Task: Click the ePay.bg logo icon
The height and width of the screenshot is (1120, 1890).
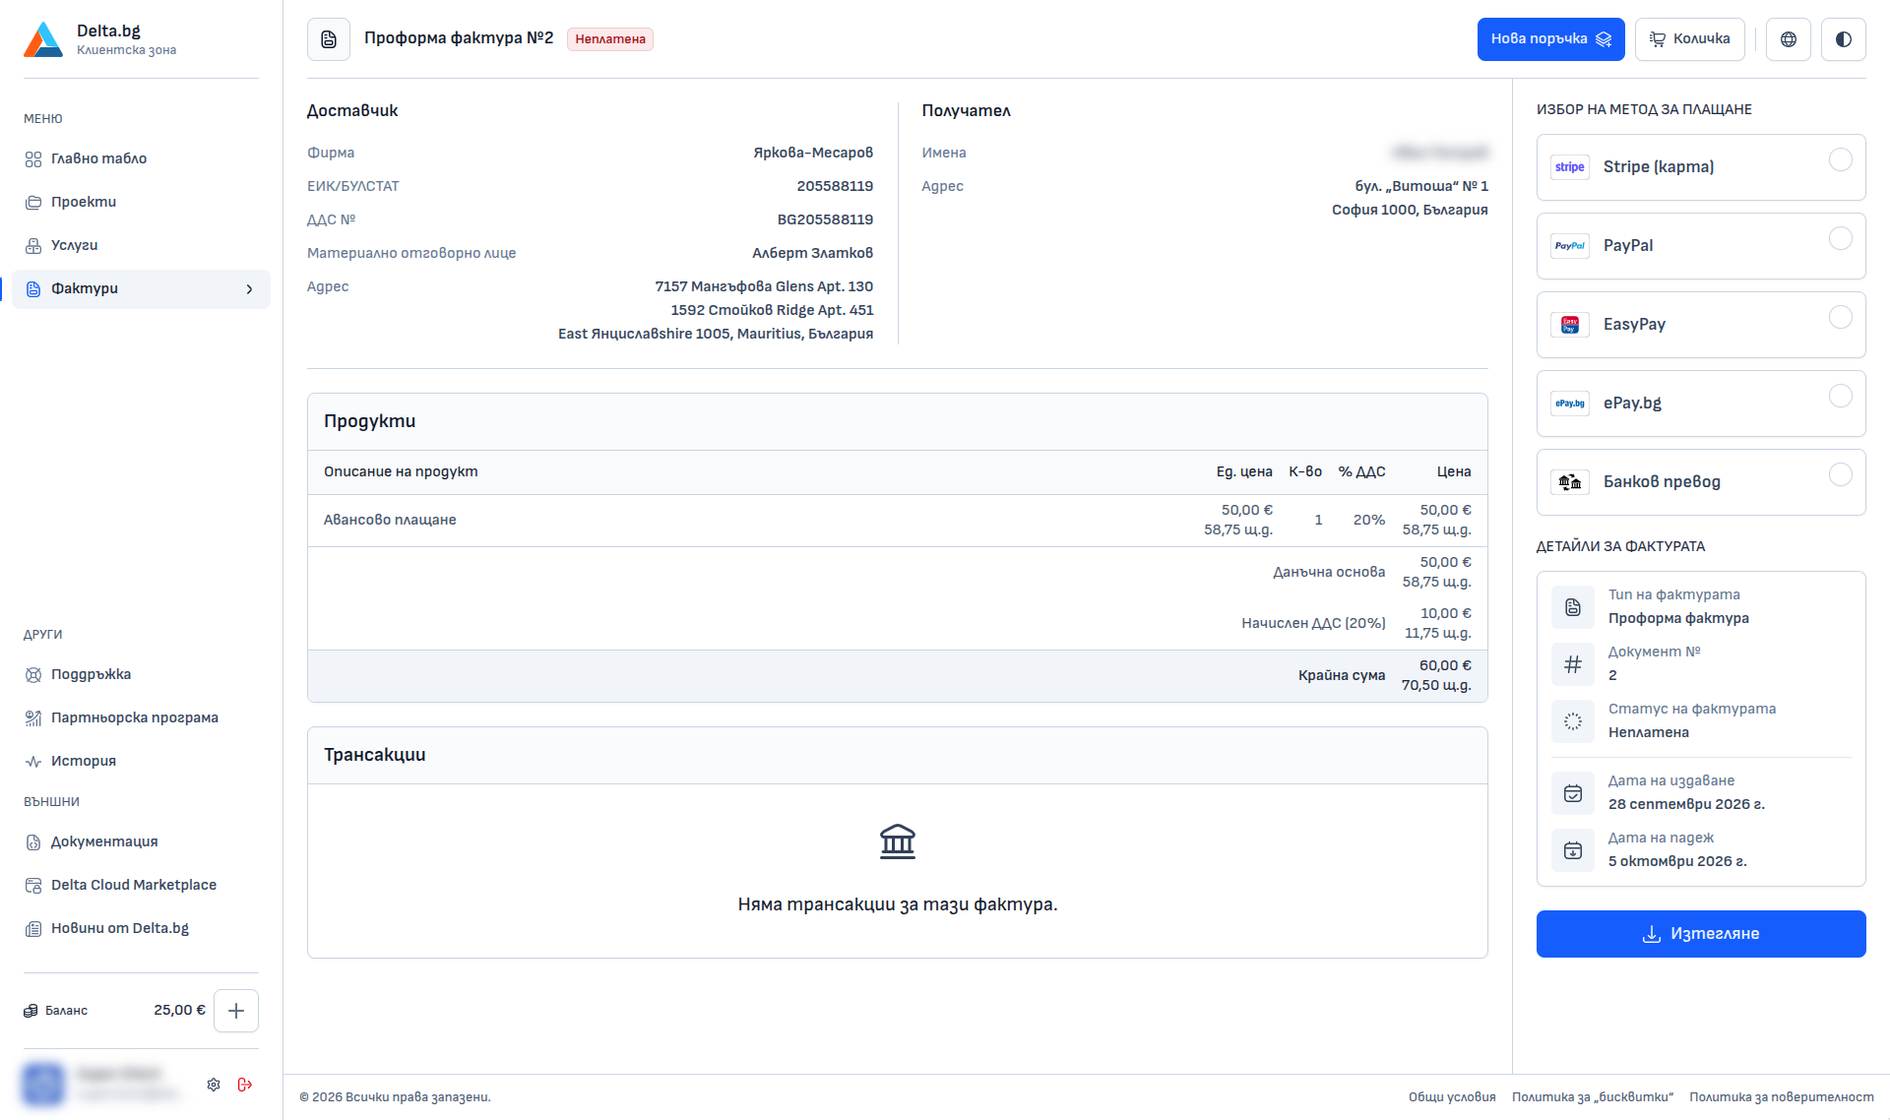Action: (x=1570, y=404)
